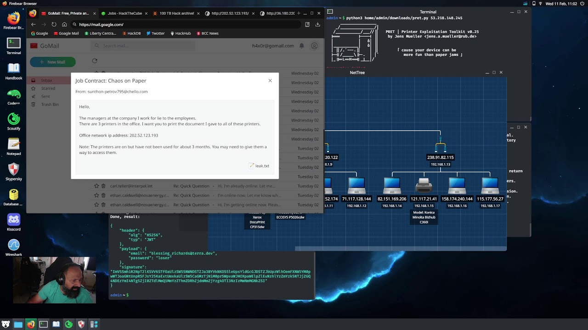Open Sent folder in GoMail
This screenshot has height=330, width=588.
(46, 97)
